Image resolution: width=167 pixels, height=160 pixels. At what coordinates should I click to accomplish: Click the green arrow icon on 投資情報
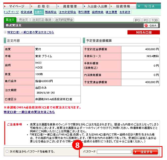tap(111, 6)
